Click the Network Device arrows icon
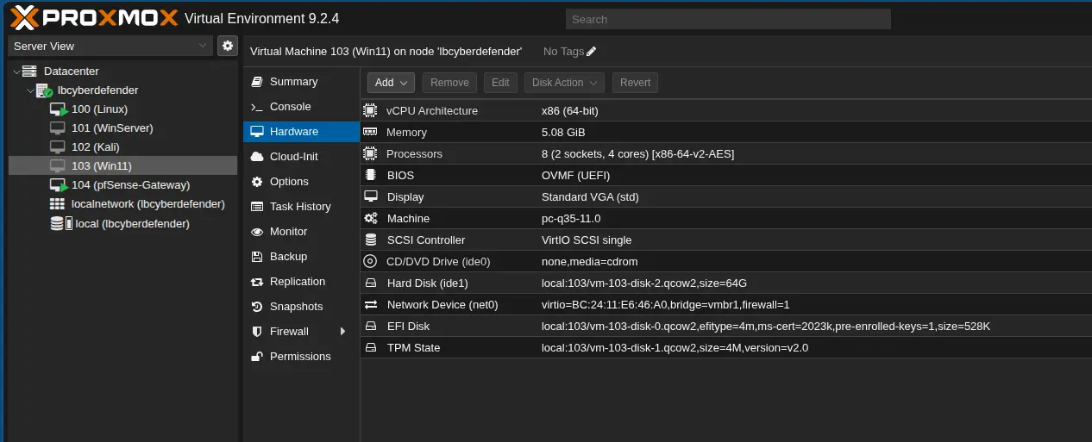This screenshot has width=1092, height=442. (x=371, y=304)
